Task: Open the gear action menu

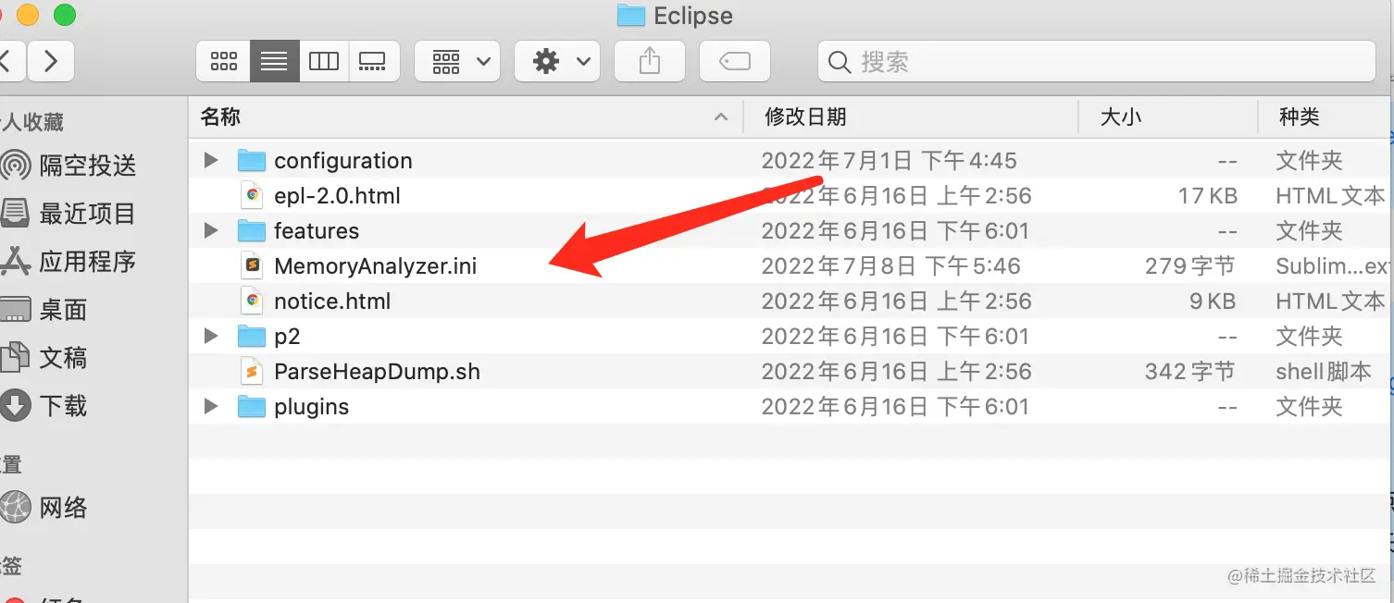Action: click(x=557, y=62)
